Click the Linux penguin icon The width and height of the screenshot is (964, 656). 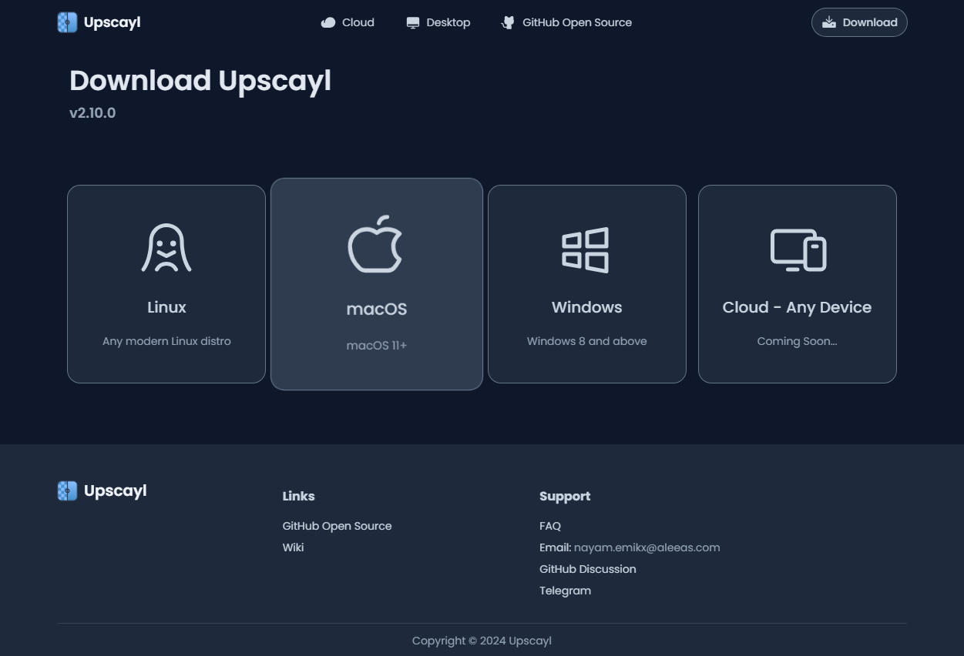(166, 248)
